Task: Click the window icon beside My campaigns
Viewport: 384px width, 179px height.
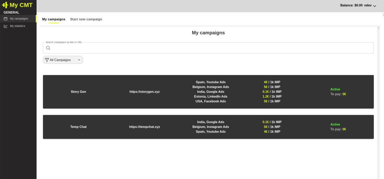Action: tap(5, 18)
